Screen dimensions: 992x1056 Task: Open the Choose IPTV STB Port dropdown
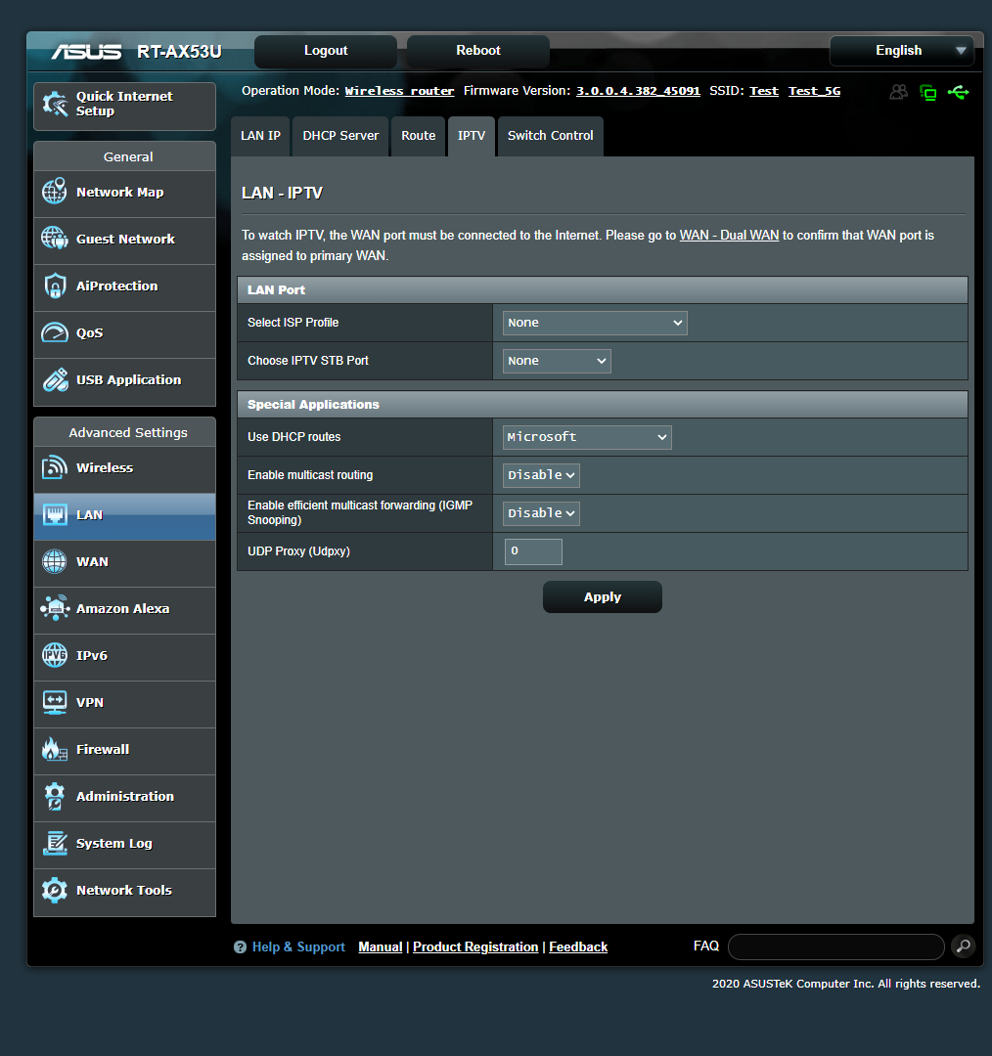tap(556, 361)
